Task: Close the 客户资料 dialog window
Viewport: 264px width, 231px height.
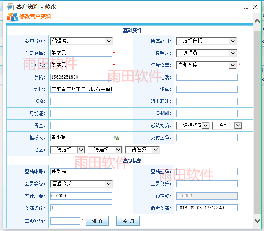Action: (x=255, y=7)
